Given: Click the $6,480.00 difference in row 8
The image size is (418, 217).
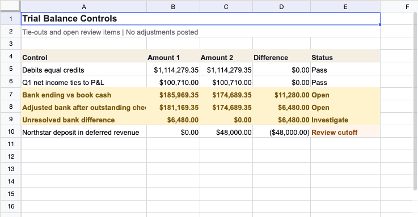Looking at the screenshot, I should [281, 107].
